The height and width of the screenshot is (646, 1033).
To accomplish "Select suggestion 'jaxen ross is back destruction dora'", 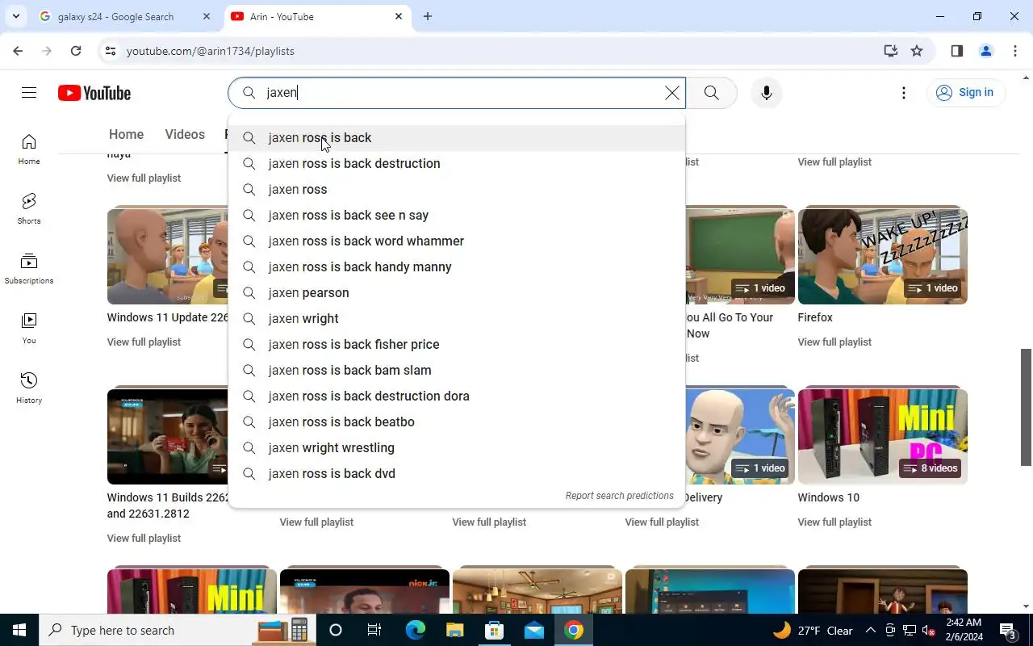I will pyautogui.click(x=457, y=396).
